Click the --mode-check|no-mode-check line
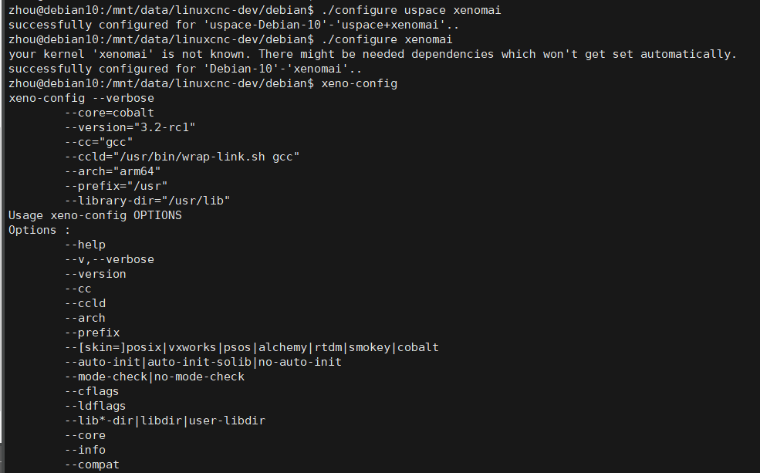760x473 pixels. 154,377
